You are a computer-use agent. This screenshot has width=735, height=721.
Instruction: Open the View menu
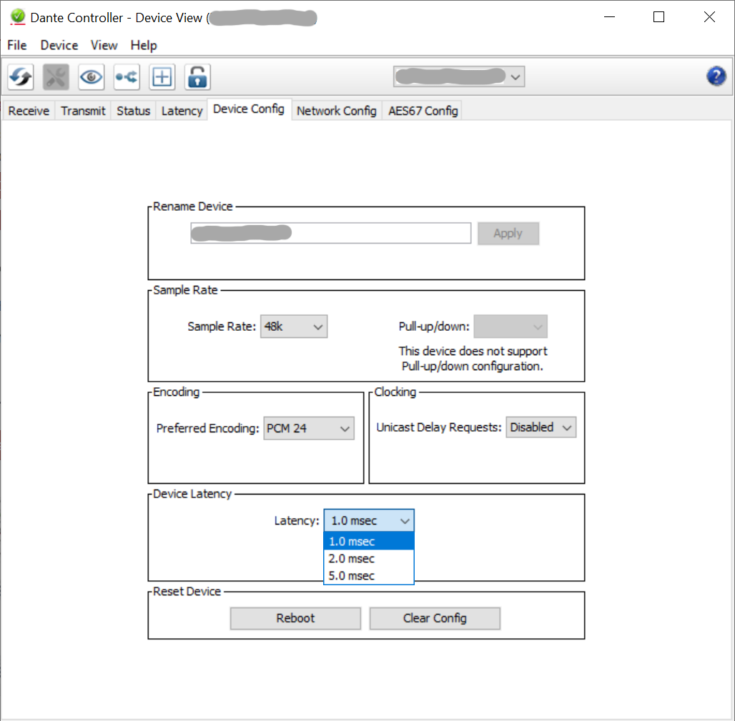click(104, 46)
